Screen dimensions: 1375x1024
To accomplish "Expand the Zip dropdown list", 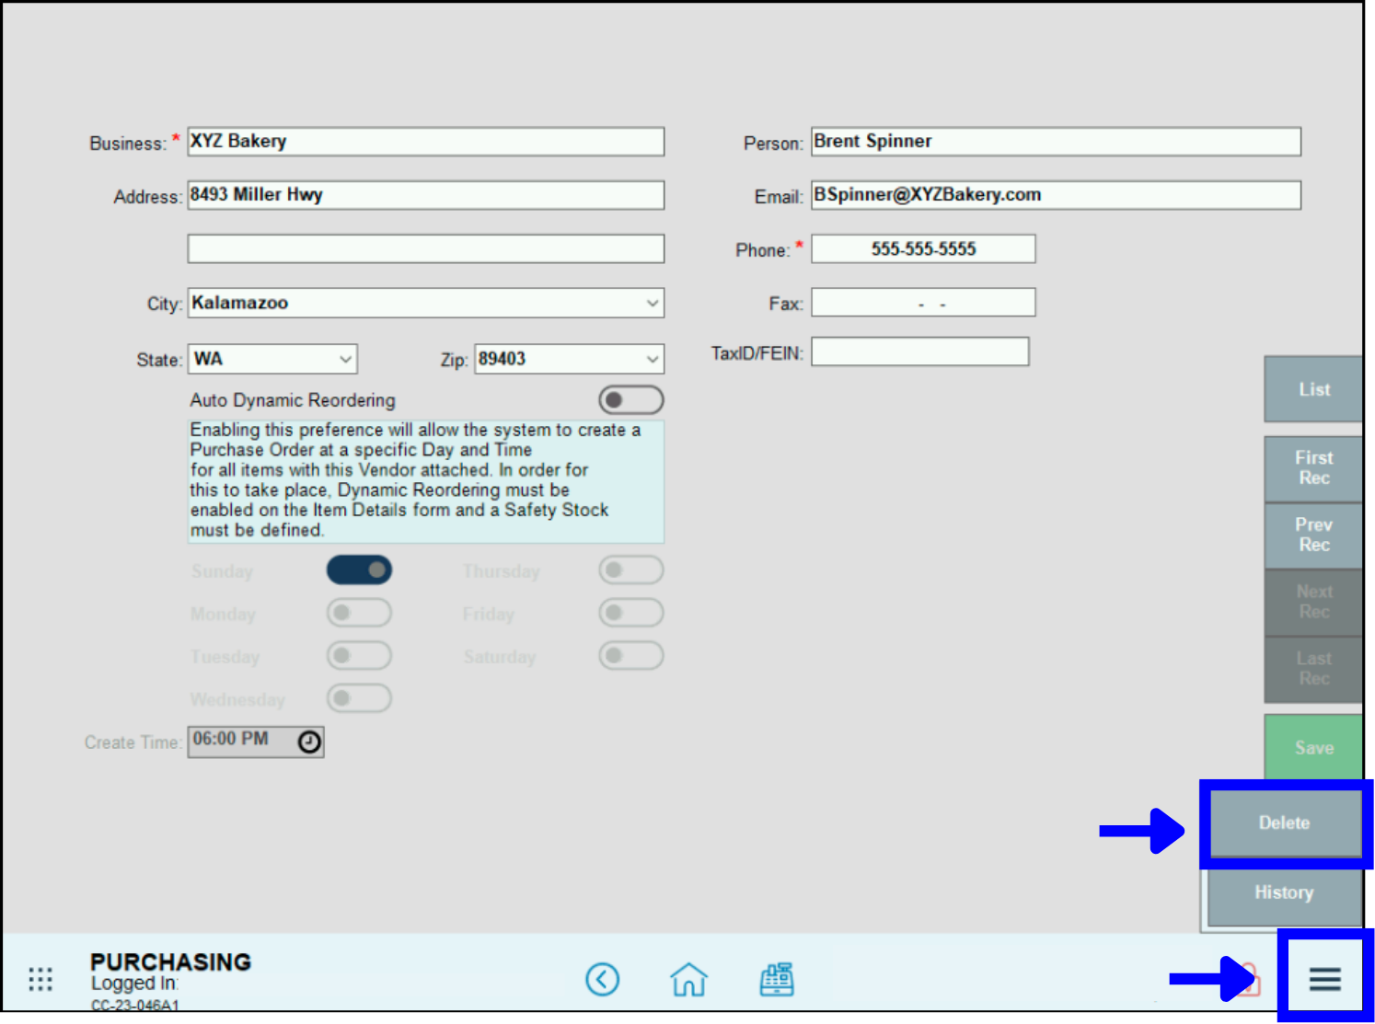I will [x=652, y=360].
